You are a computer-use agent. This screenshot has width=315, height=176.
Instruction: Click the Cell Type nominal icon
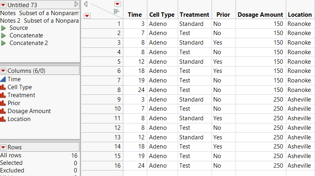(4, 87)
